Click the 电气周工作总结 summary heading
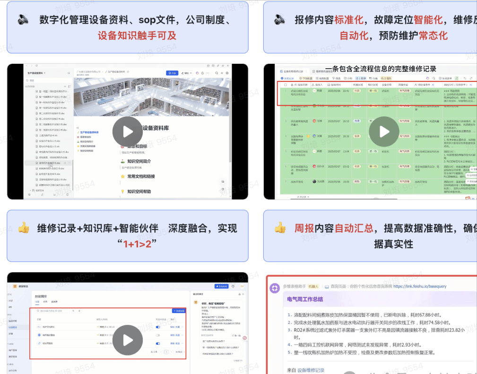 point(304,299)
